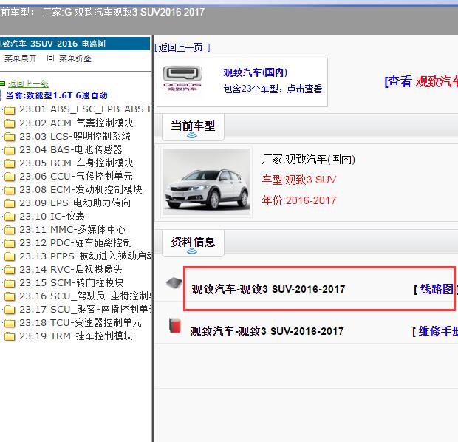Open folder icon for 23.05 BCM-车身控制模块
Viewport: 458px width, 442px height.
[x=10, y=163]
